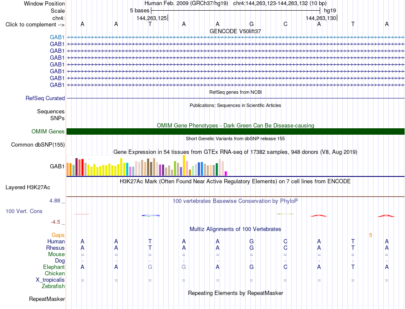This screenshot has width=405, height=309.
Task: Select the G base in the complement sequence row
Action: tap(252, 24)
